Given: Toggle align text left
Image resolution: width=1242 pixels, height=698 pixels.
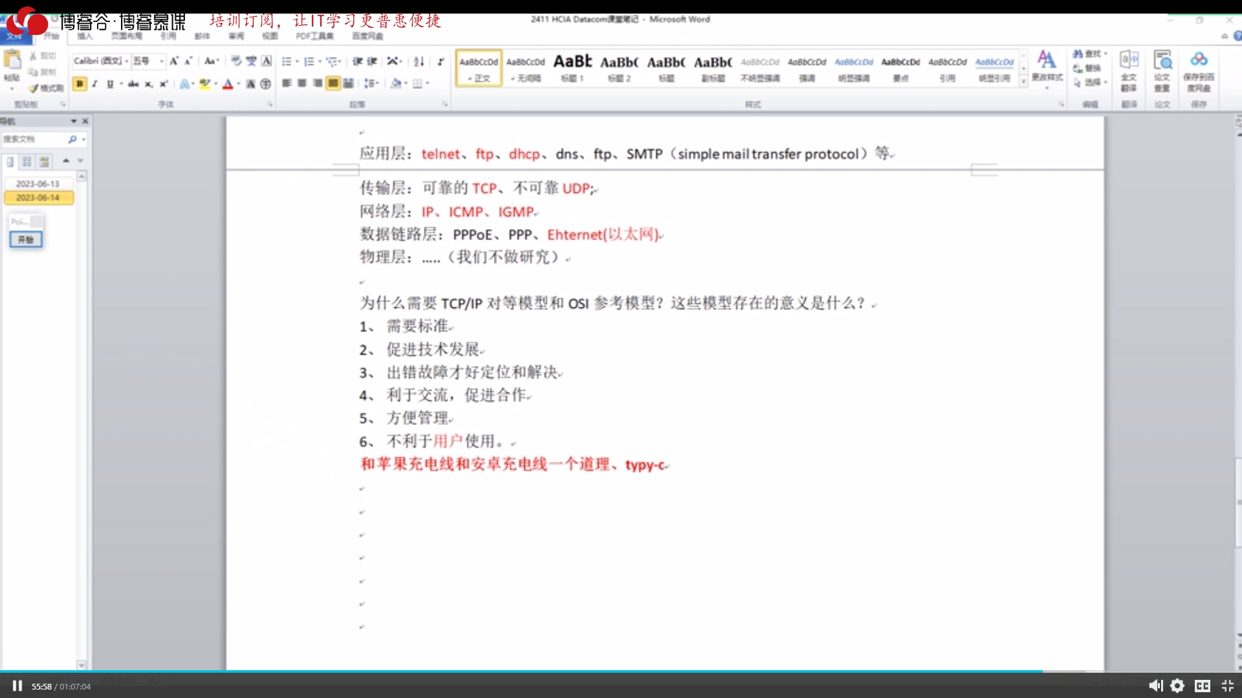Looking at the screenshot, I should (287, 83).
